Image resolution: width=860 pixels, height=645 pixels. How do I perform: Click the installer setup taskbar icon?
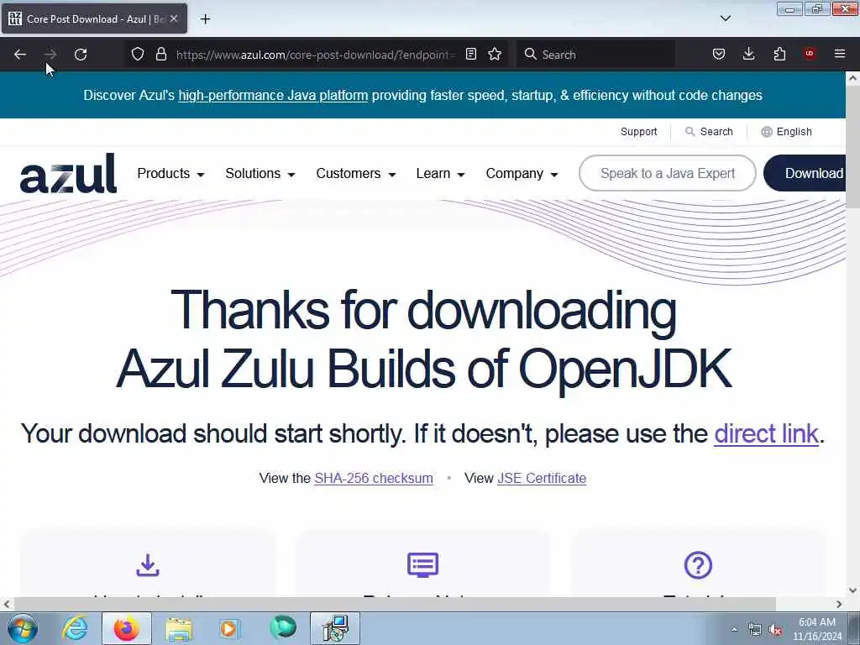(335, 628)
